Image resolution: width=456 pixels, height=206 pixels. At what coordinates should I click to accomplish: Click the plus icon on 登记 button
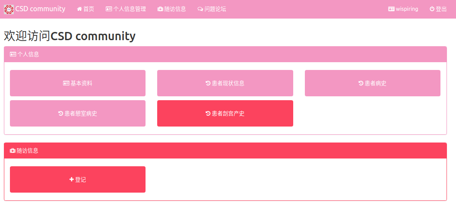click(x=72, y=179)
